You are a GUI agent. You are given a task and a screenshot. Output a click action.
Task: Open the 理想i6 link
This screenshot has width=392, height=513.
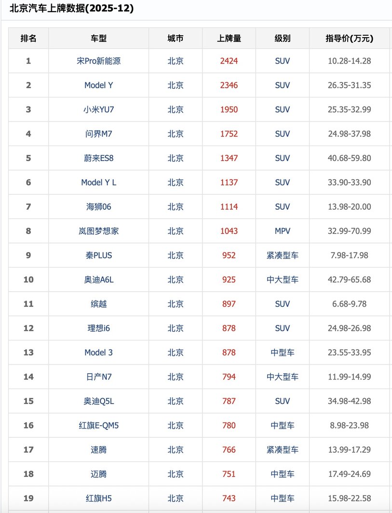[x=98, y=328]
